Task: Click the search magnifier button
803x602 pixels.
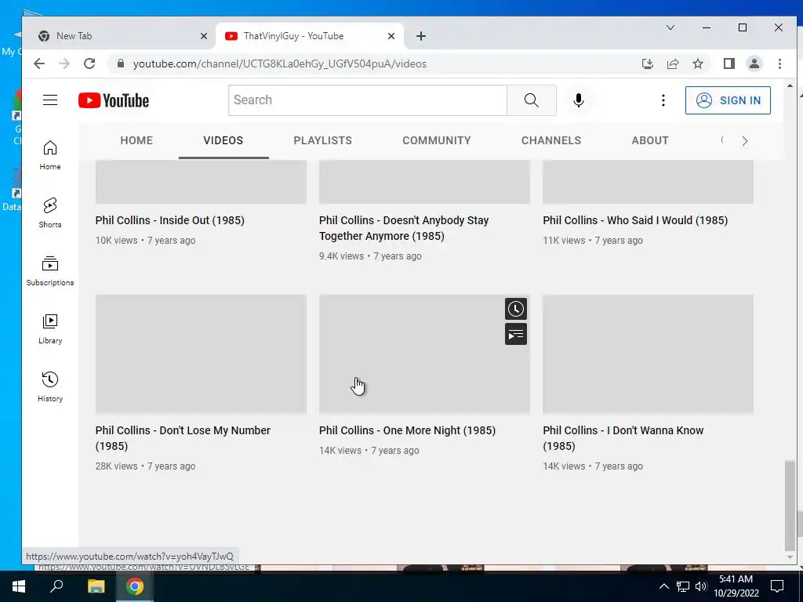Action: pyautogui.click(x=531, y=100)
